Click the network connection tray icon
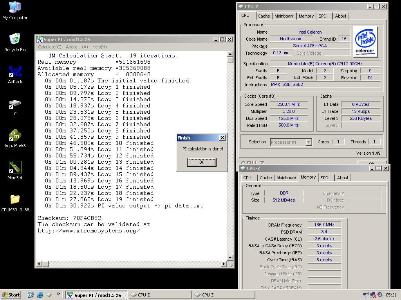The height and width of the screenshot is (300, 401). pyautogui.click(x=373, y=295)
